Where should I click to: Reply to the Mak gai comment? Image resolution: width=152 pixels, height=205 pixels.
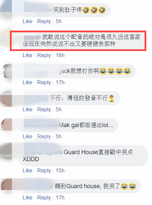44,136
